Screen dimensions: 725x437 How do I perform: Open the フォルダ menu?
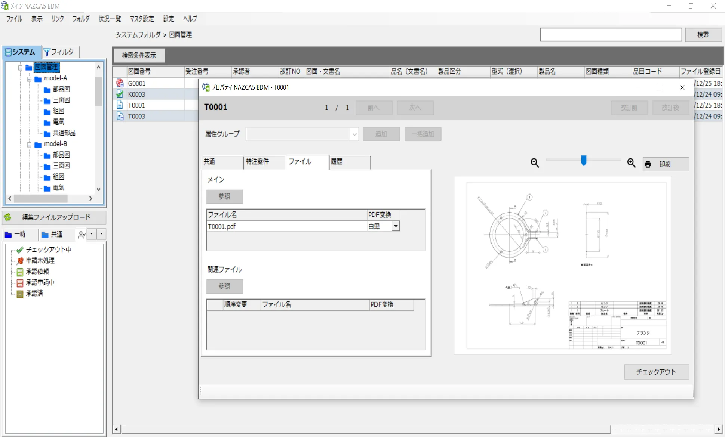81,19
